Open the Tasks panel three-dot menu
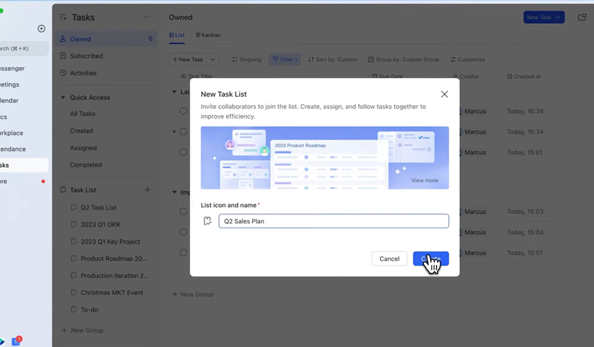 tap(147, 18)
